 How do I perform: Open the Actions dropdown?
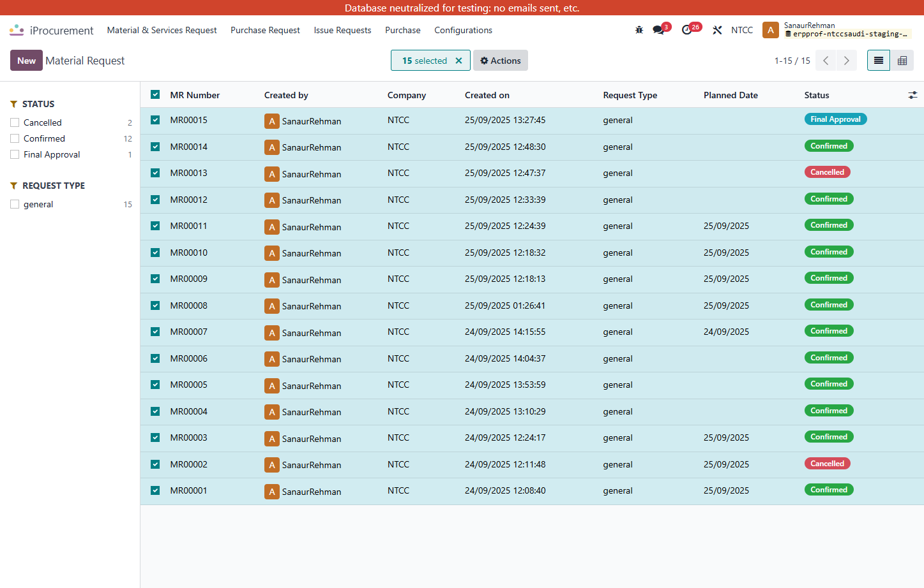(501, 61)
